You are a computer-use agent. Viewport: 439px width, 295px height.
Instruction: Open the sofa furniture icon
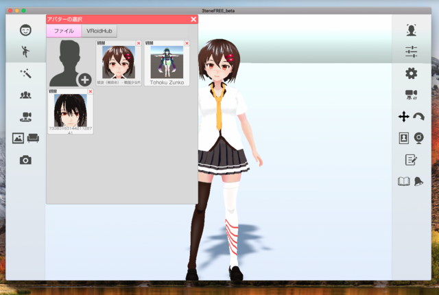(x=33, y=138)
